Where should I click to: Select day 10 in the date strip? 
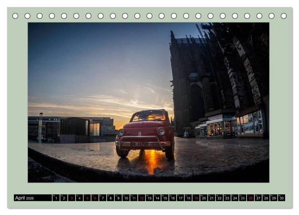126,197
